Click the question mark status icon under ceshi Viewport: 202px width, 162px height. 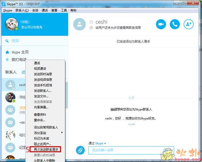pos(91,28)
